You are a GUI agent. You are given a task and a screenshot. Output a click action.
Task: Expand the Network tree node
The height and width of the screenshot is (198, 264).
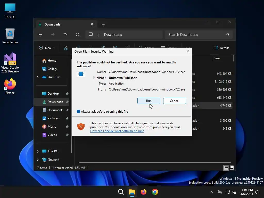point(38,160)
